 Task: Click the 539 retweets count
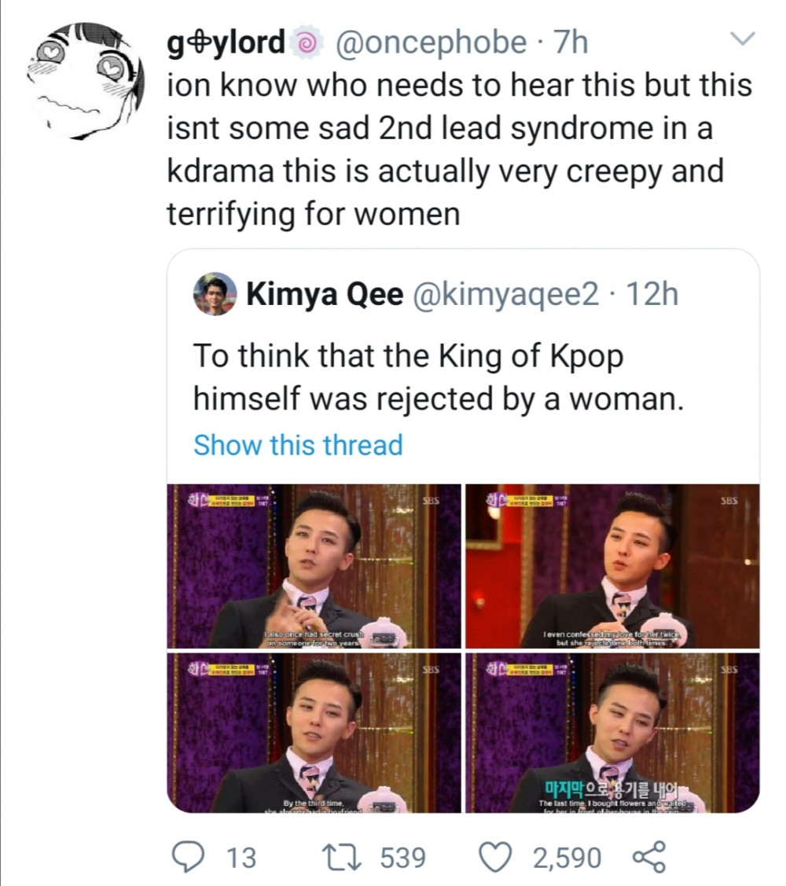pyautogui.click(x=403, y=858)
